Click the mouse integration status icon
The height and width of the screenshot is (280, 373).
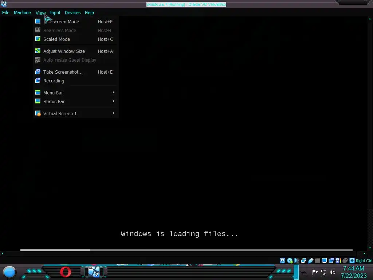(x=345, y=260)
